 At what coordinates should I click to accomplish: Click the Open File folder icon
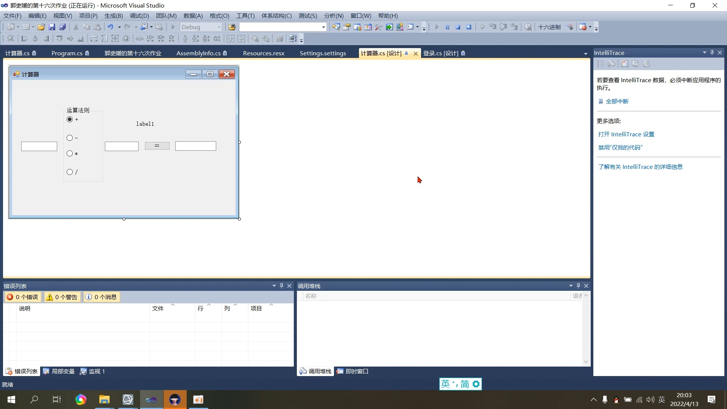(x=41, y=27)
